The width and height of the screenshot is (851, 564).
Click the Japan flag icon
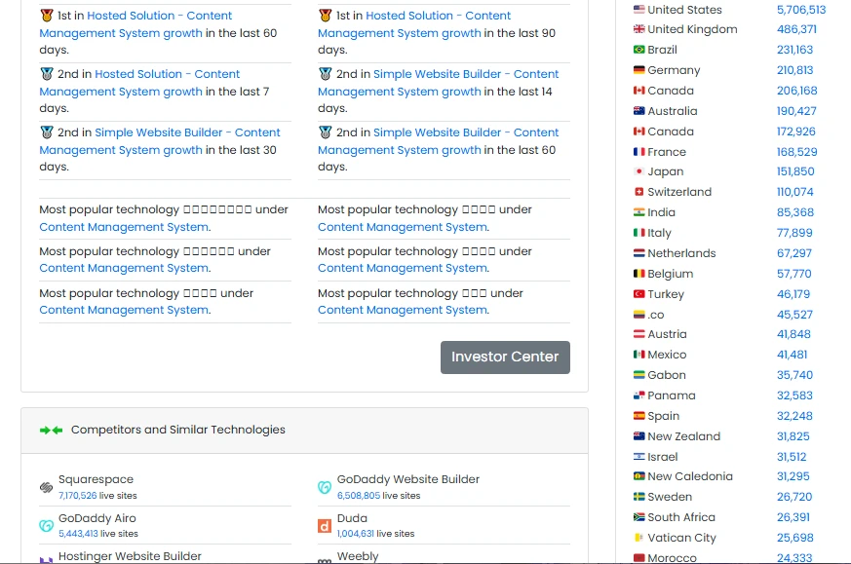(638, 171)
